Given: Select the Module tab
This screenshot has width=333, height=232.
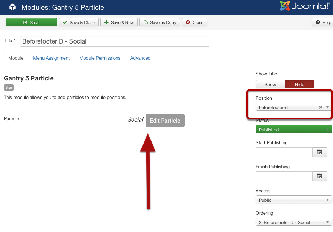Looking at the screenshot, I should tap(16, 58).
